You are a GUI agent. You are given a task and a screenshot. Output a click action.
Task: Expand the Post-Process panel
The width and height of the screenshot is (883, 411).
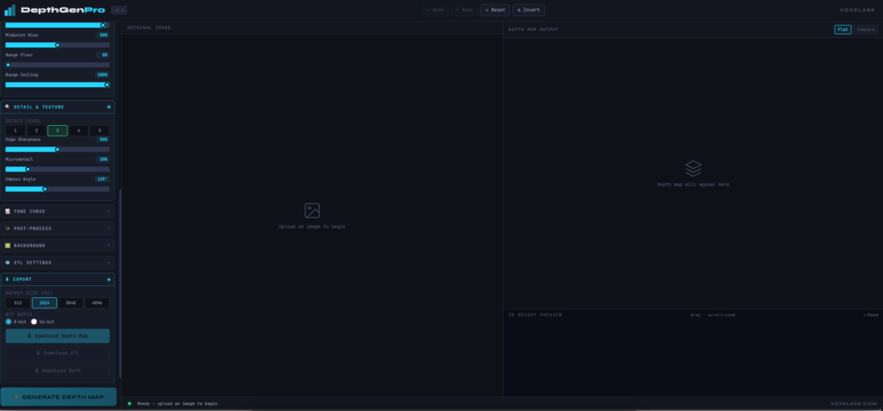coord(57,228)
